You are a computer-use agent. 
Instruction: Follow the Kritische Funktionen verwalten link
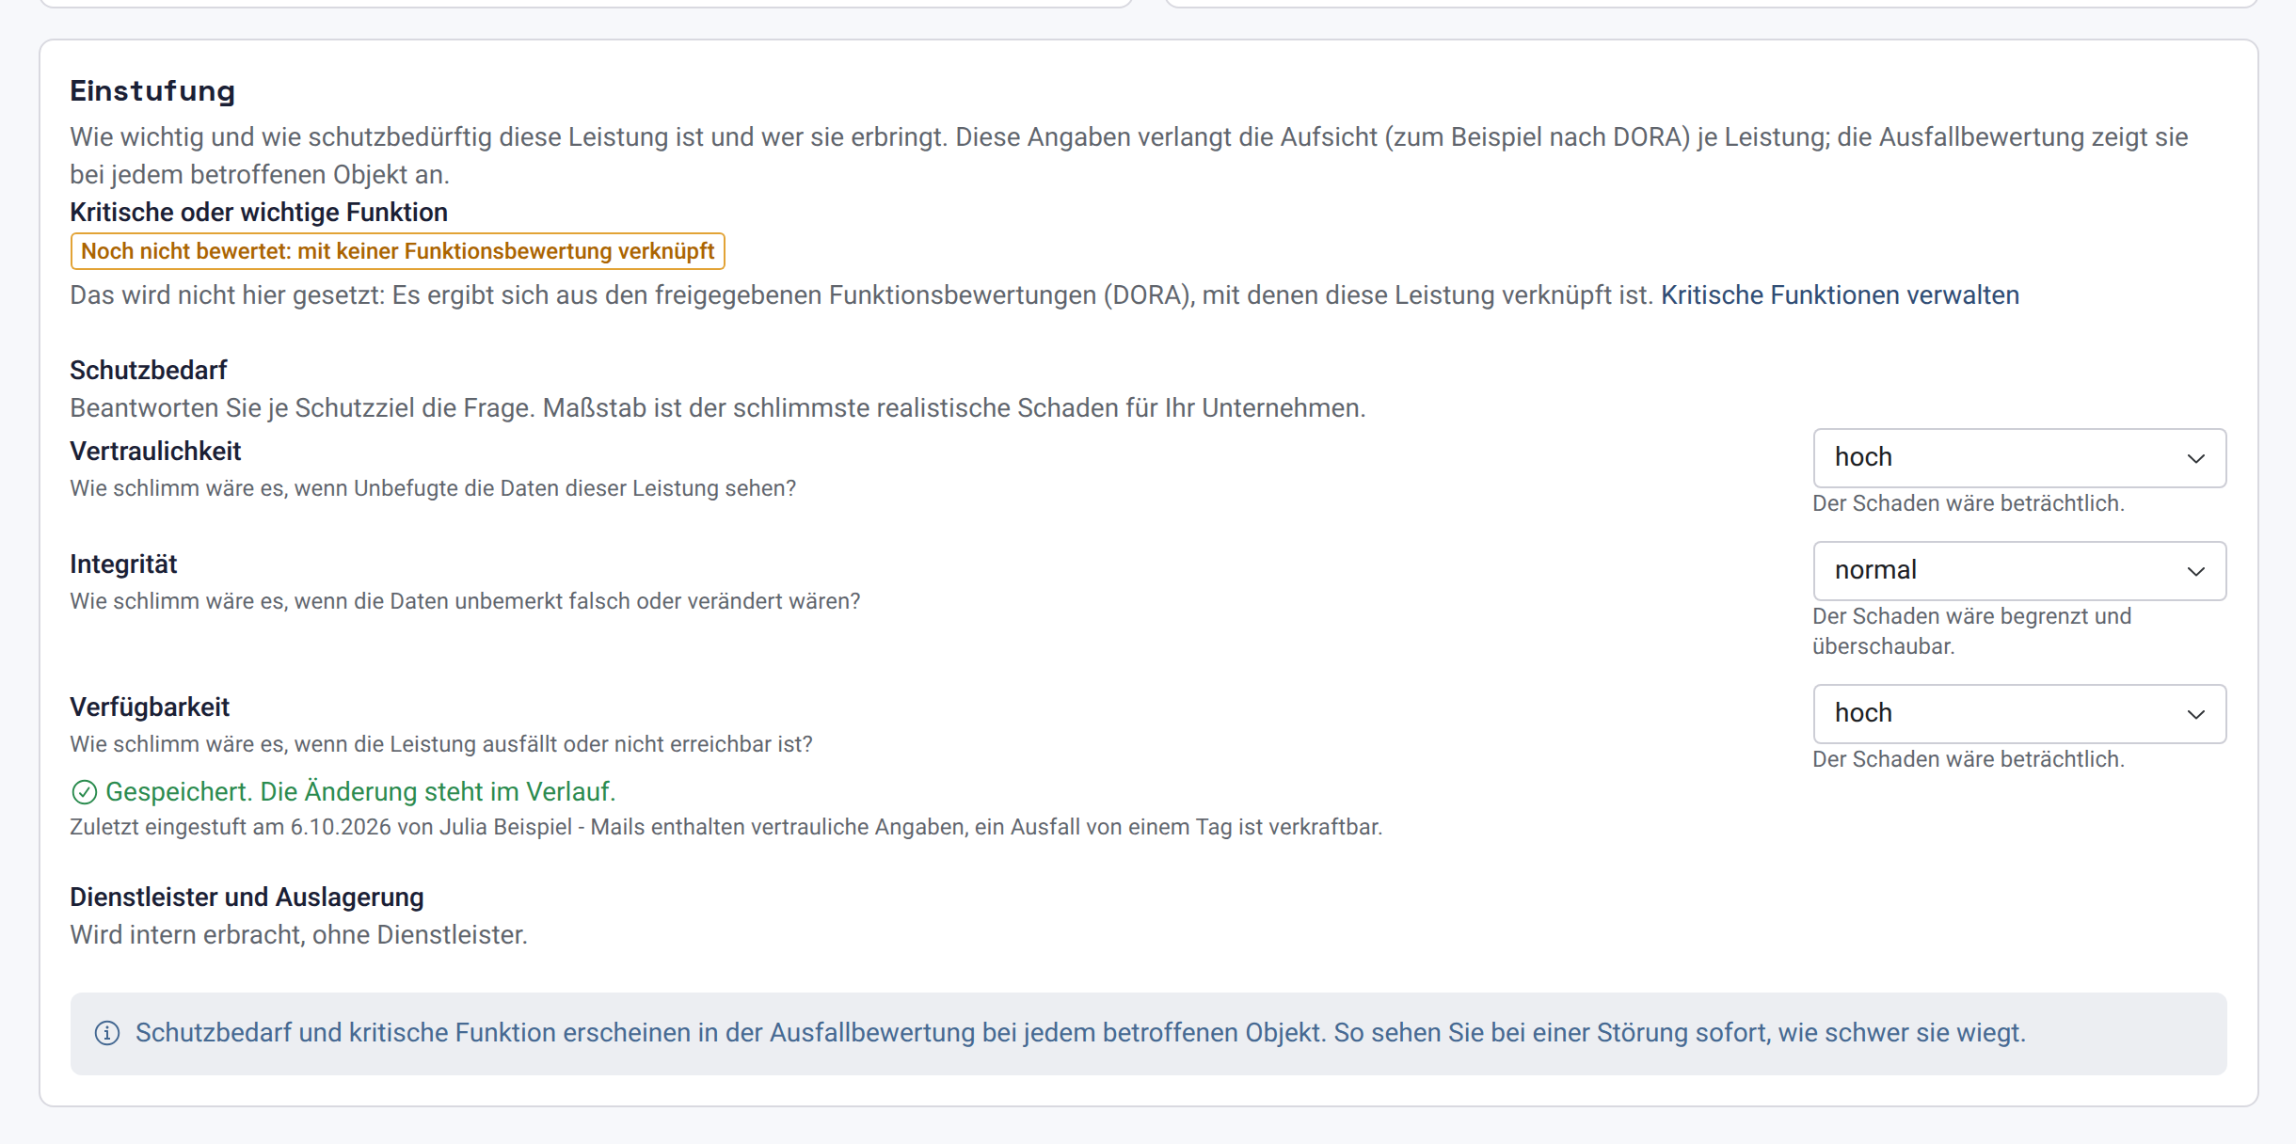(1840, 295)
